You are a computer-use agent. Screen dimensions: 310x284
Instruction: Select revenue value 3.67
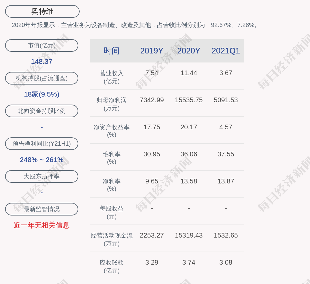point(226,73)
